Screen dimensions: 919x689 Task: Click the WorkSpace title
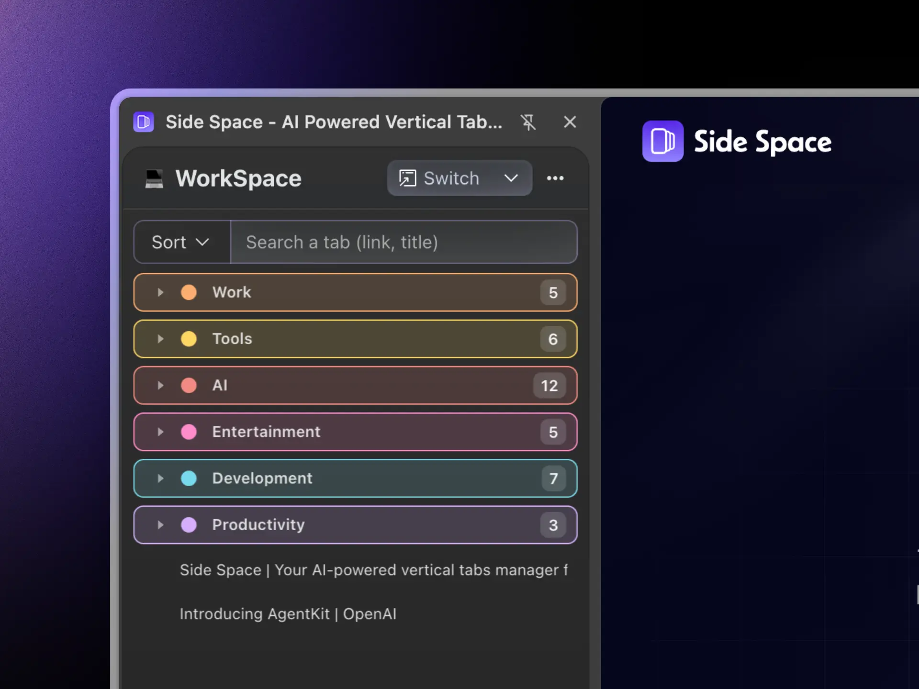tap(238, 178)
